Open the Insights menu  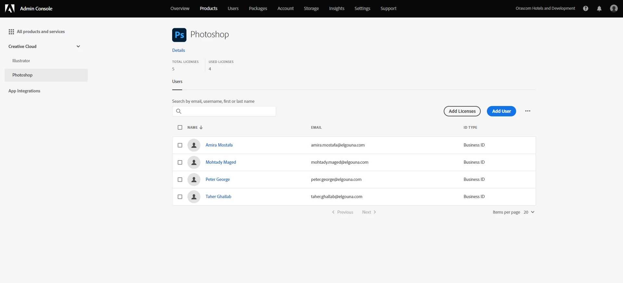tap(337, 8)
